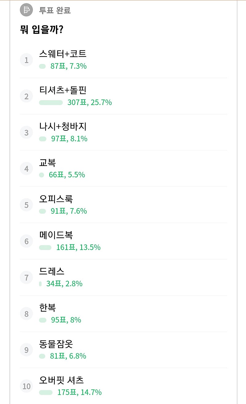The height and width of the screenshot is (404, 246).
Task: Click the 메이드복 vote progress bar
Action: coord(45,248)
